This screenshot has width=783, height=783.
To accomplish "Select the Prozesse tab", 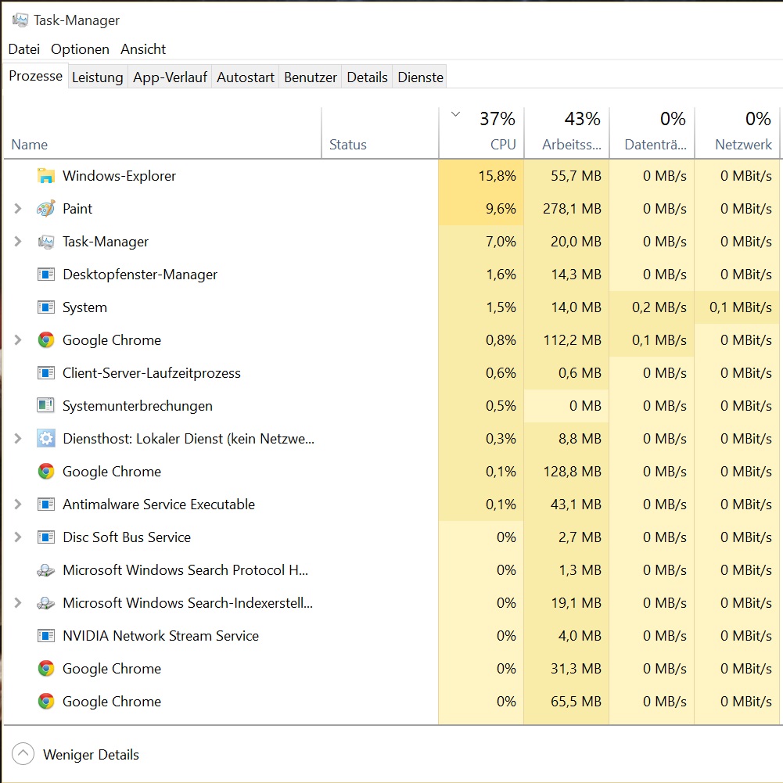I will pos(35,76).
